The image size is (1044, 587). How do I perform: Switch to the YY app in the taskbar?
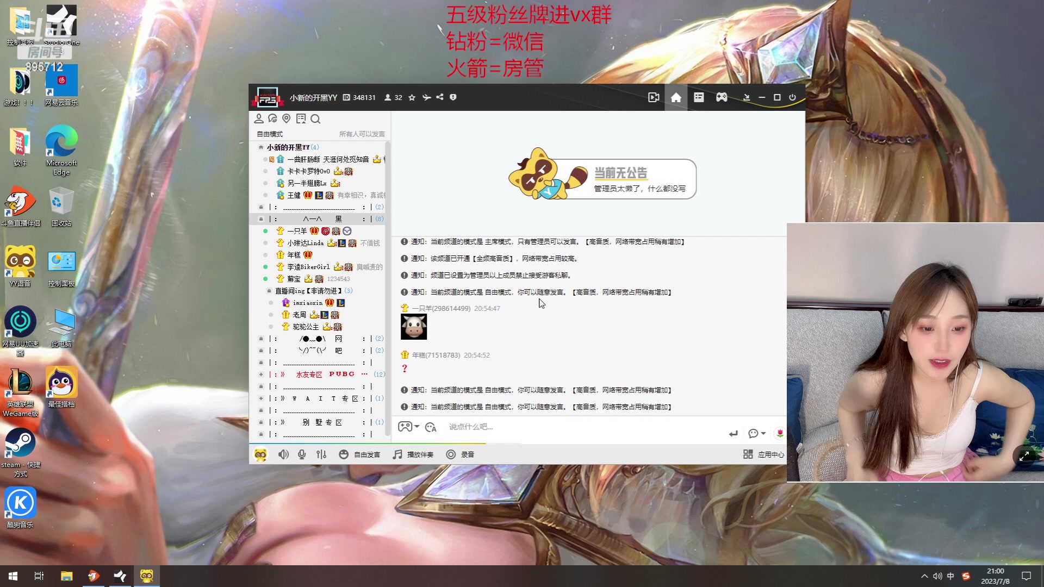147,576
